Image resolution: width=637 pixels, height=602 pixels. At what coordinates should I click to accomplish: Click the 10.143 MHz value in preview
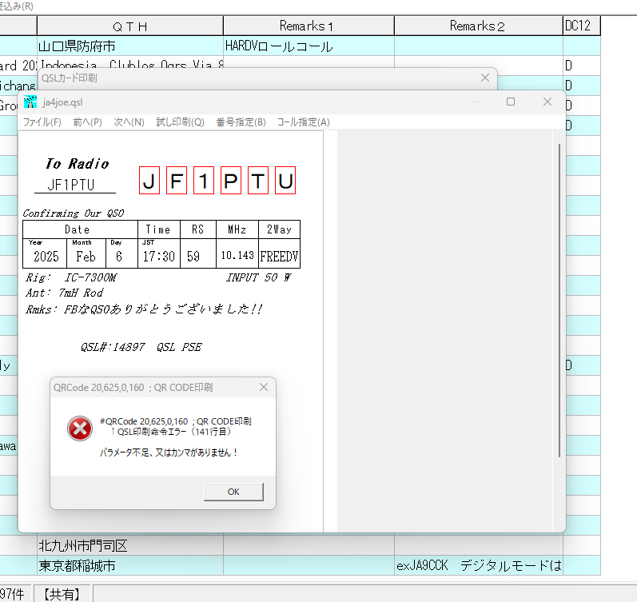click(237, 255)
